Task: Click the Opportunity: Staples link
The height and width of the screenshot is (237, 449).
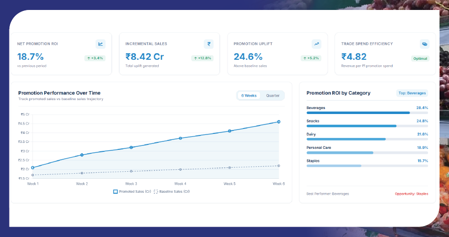Action: point(412,194)
